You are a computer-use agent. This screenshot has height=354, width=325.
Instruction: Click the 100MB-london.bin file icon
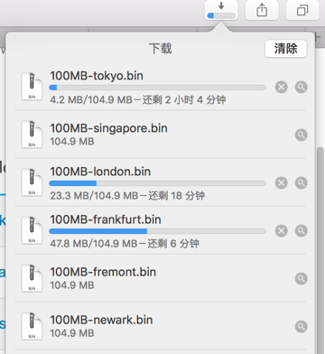[32, 182]
